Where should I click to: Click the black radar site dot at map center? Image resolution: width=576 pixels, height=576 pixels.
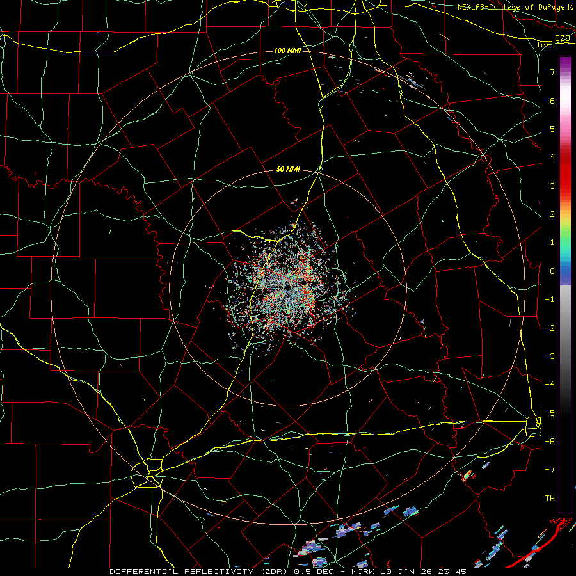coord(288,287)
